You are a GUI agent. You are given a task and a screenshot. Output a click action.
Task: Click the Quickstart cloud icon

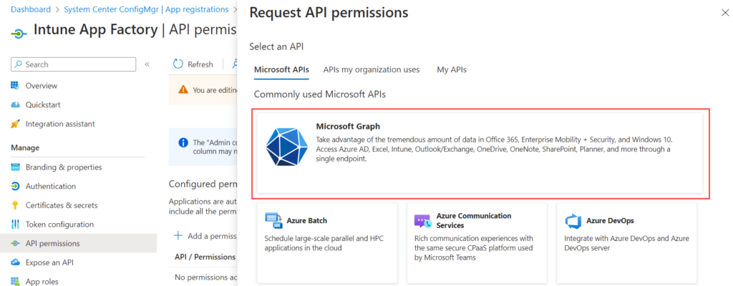[16, 104]
